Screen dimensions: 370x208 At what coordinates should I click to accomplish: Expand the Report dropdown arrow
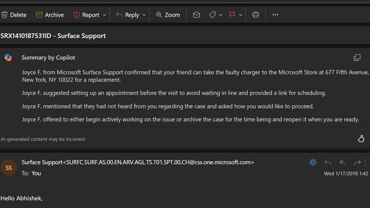(104, 15)
